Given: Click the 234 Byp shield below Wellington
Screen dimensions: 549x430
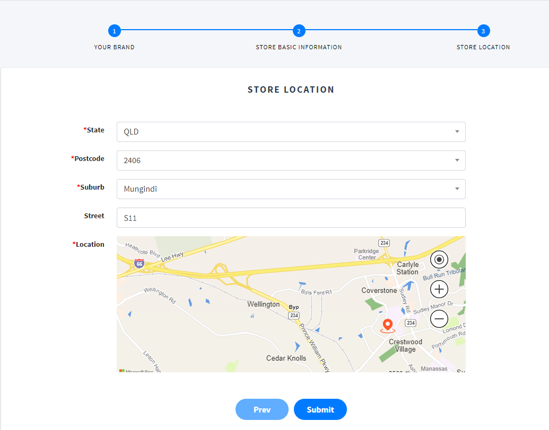Looking at the screenshot, I should click(294, 315).
